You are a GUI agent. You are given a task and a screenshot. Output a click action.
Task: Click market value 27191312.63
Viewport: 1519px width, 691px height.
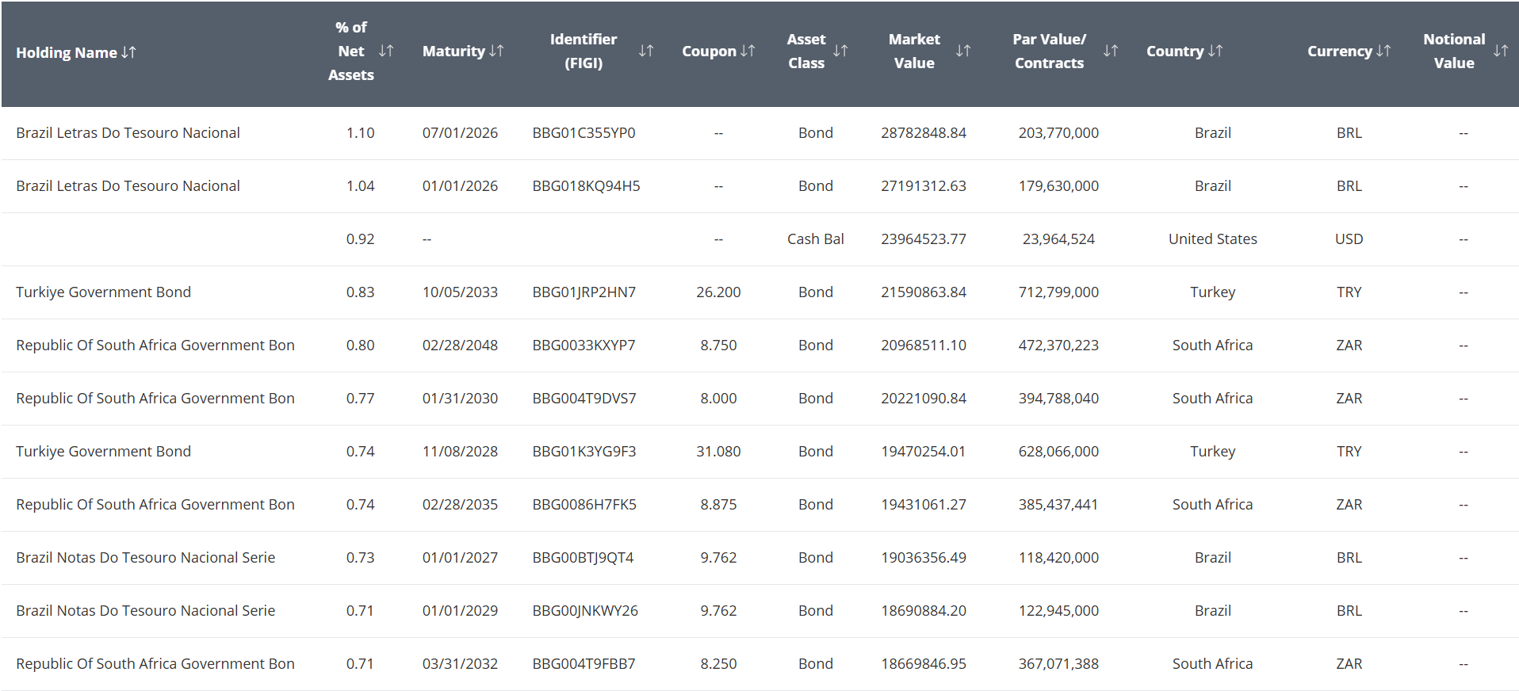pos(924,185)
